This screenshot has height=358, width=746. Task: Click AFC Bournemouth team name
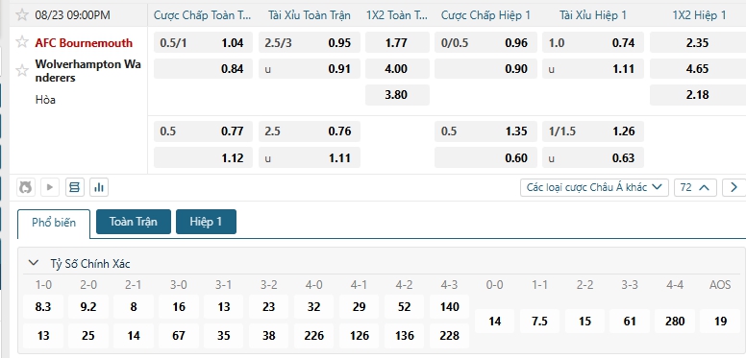[84, 43]
